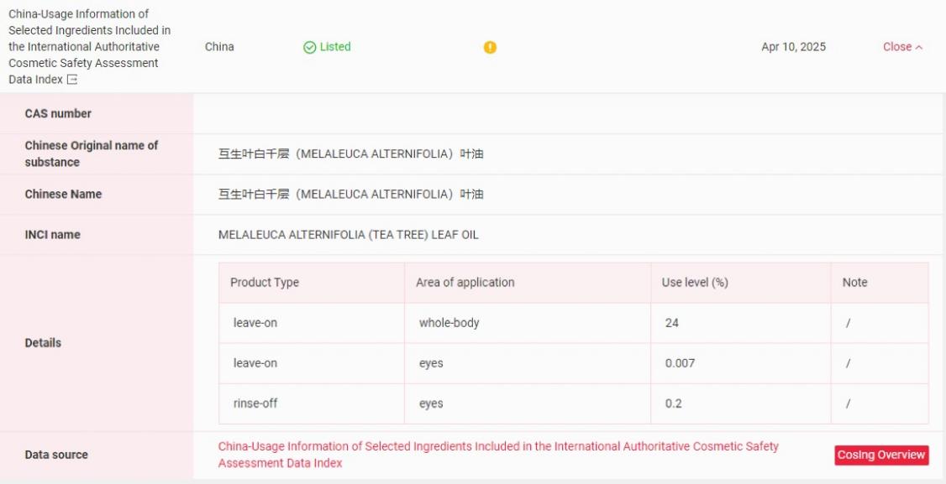
Task: Click the Area of application column header
Action: point(465,283)
